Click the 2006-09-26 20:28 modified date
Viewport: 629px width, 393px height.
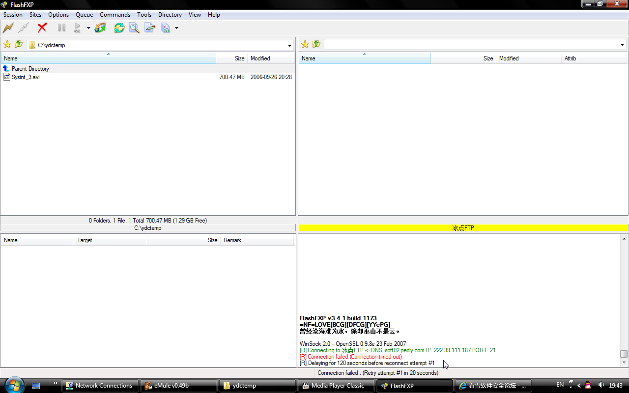point(271,77)
